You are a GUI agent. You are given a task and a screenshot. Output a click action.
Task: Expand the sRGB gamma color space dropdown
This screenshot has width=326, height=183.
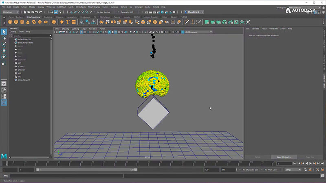tap(198, 32)
